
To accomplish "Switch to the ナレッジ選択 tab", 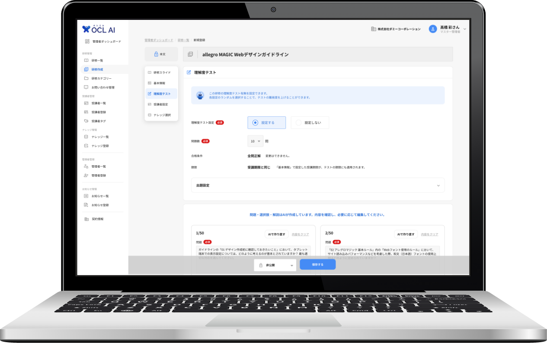I will [x=162, y=115].
